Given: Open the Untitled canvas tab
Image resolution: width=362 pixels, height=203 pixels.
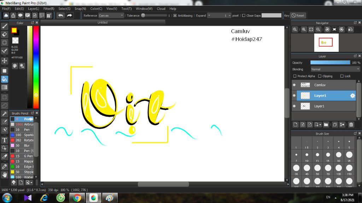Looking at the screenshot, I should 103,22.
